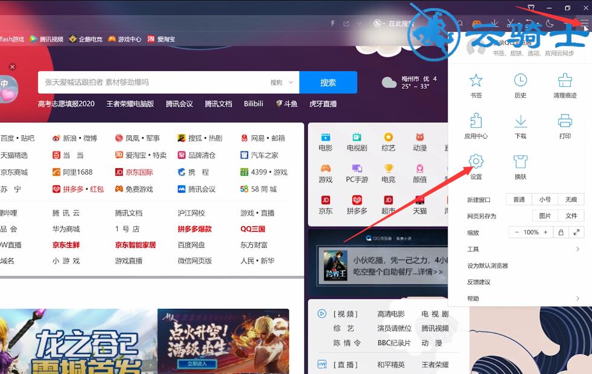This screenshot has width=592, height=374.
Task: Open the 应用中心 app center icon
Action: (476, 121)
